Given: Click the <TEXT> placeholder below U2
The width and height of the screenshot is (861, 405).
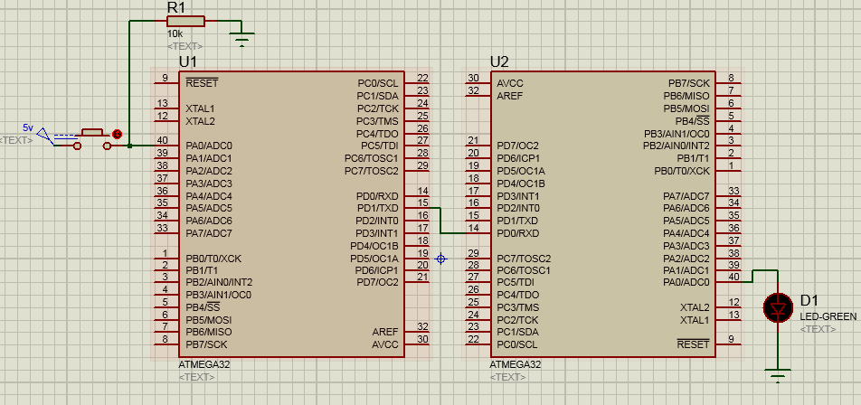Looking at the screenshot, I should [508, 377].
